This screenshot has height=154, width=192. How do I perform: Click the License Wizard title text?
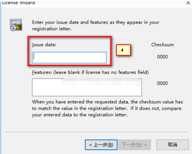coord(18,3)
